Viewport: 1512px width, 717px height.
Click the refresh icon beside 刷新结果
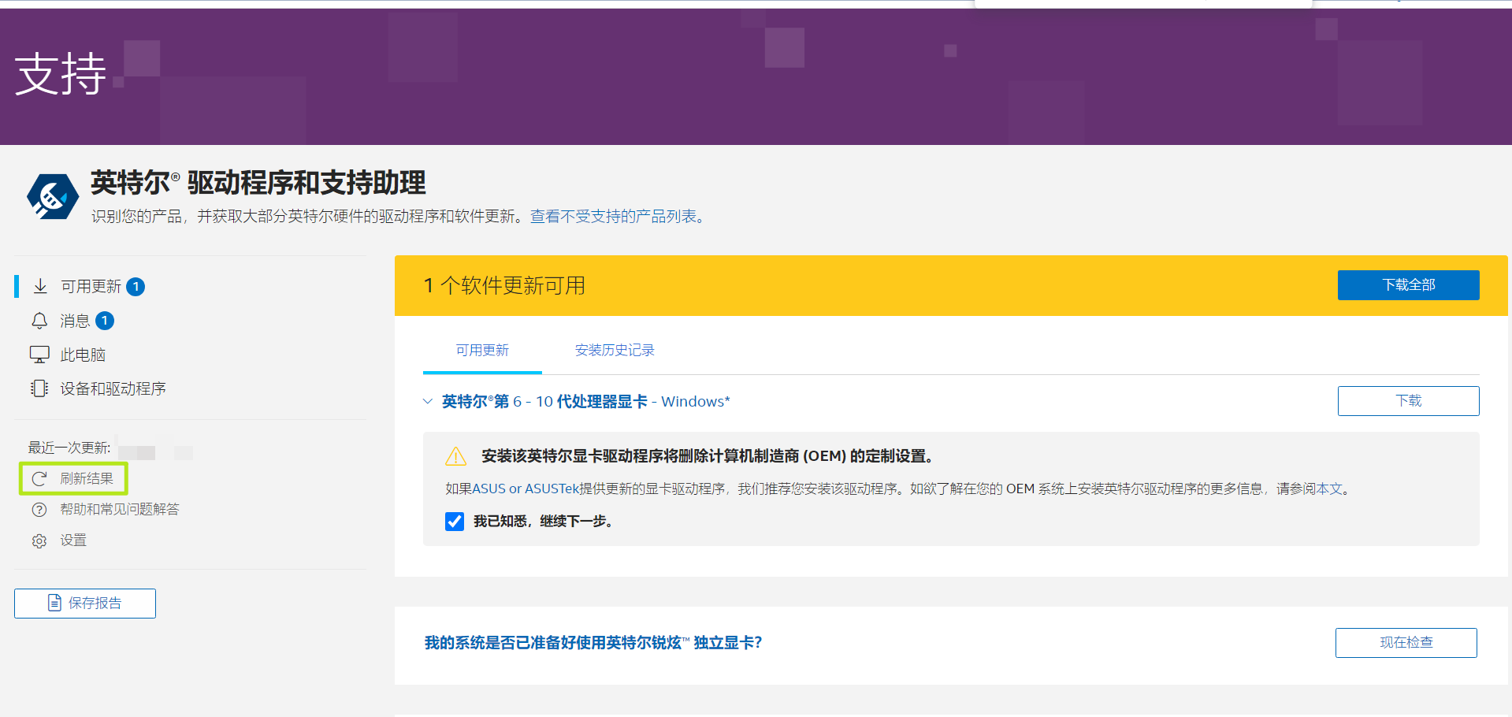(39, 478)
